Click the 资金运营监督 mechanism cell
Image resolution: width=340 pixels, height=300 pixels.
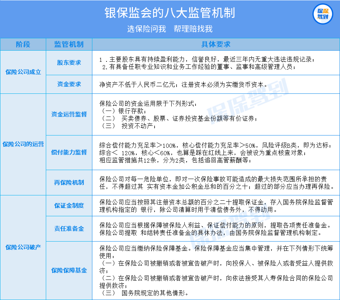click(x=69, y=114)
